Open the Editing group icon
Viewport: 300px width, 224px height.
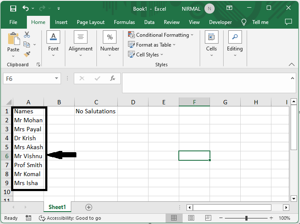point(235,38)
